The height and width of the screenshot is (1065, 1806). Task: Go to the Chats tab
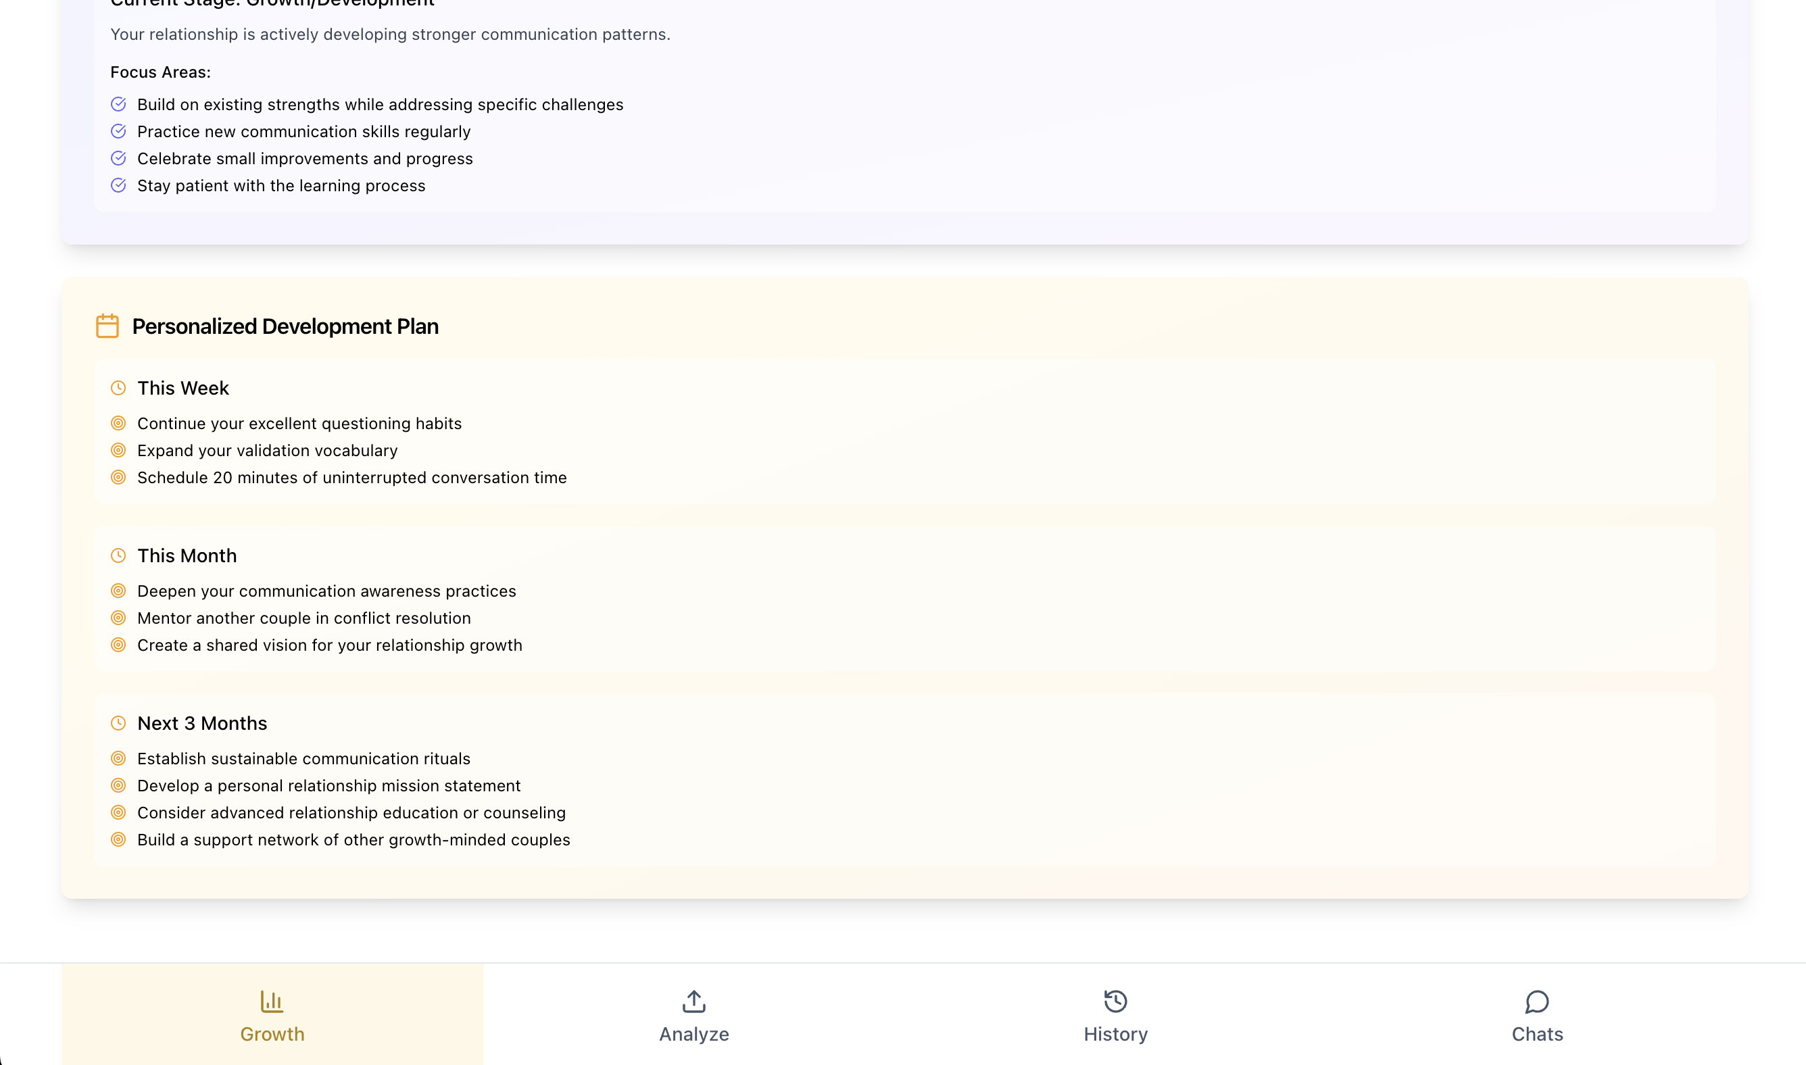coord(1537,1015)
